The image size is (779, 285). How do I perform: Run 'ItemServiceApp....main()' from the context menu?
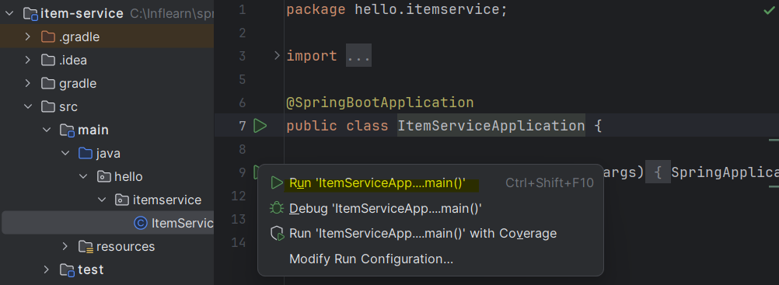pos(430,182)
